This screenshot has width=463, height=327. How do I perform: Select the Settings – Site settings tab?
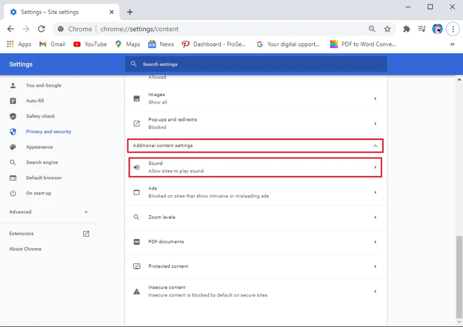point(61,12)
